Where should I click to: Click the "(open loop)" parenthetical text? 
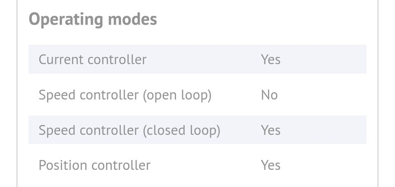pyautogui.click(x=177, y=95)
